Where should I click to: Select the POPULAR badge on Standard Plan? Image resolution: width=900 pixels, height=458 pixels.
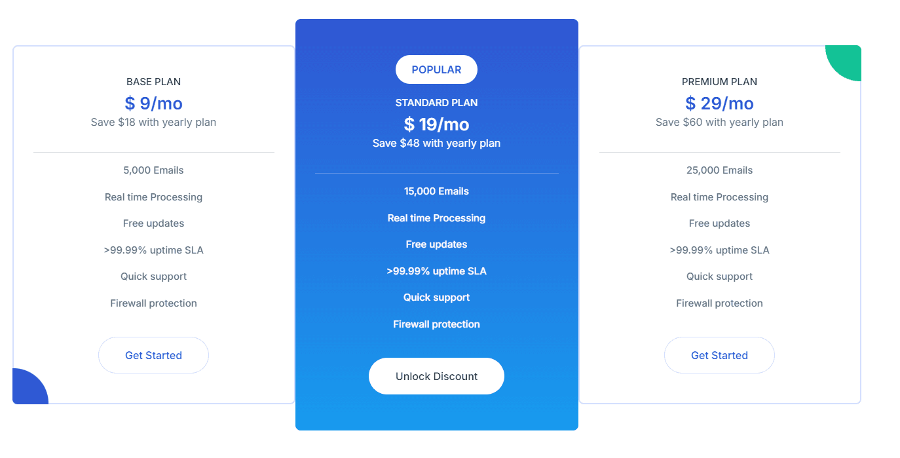click(436, 69)
